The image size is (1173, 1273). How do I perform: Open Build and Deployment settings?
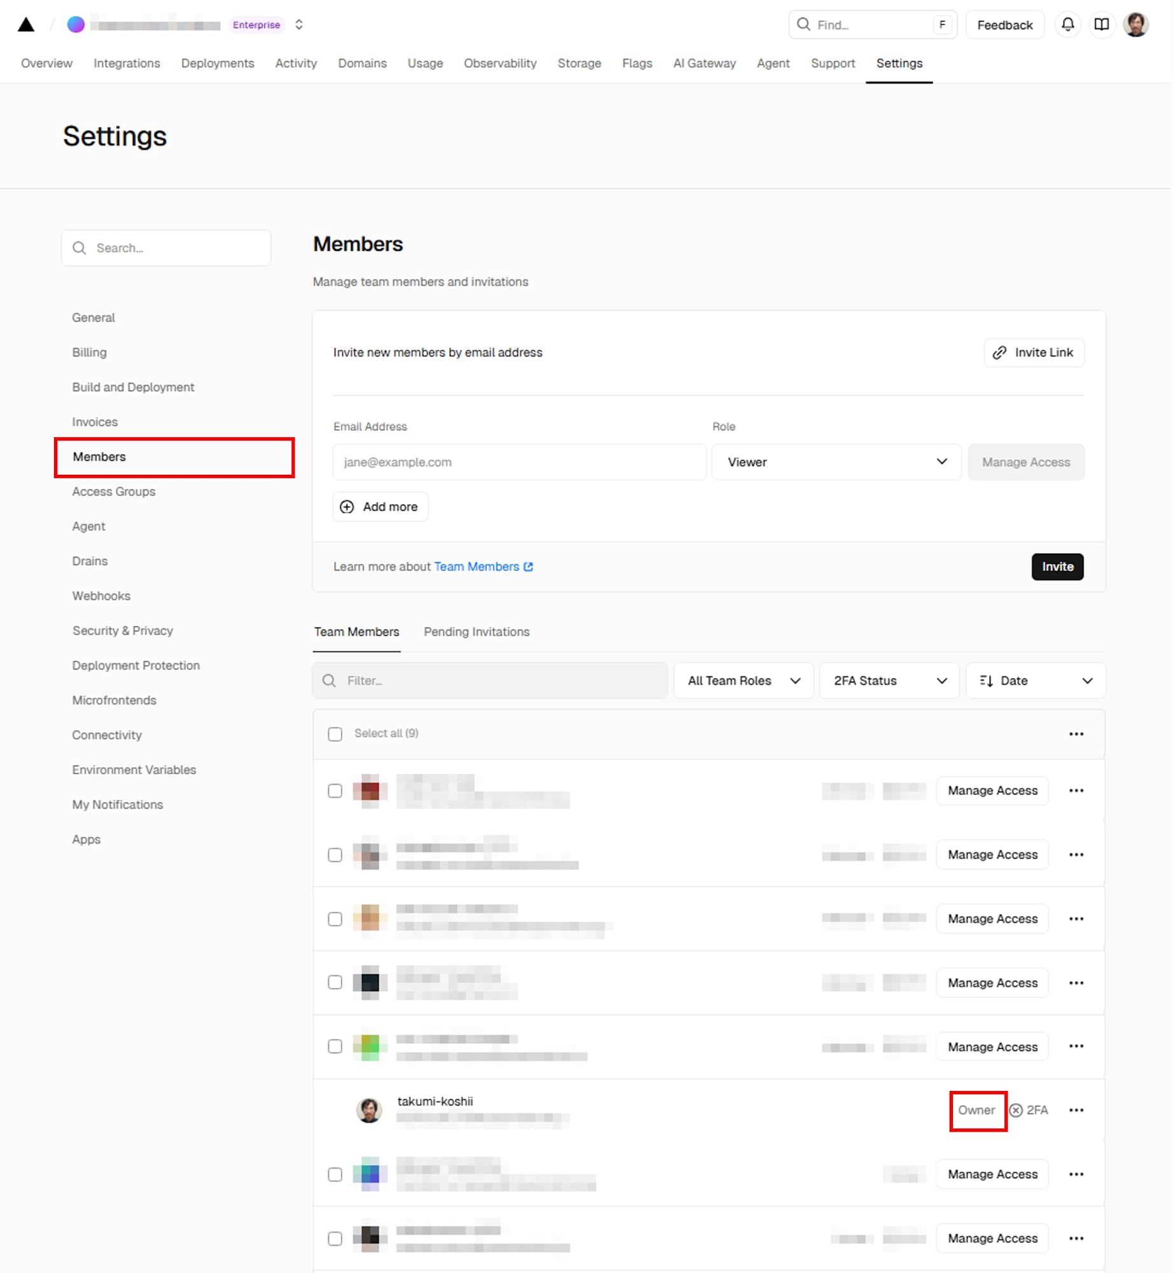tap(133, 387)
